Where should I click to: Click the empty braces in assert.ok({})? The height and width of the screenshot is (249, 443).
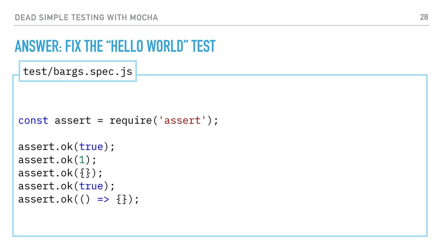85,173
